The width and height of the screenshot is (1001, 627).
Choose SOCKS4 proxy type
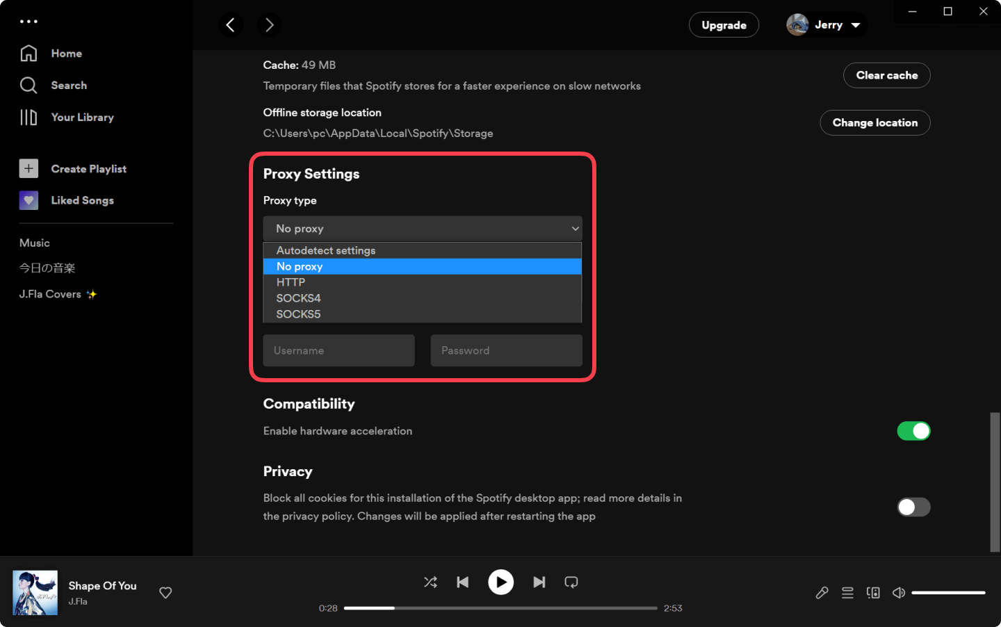tap(423, 298)
